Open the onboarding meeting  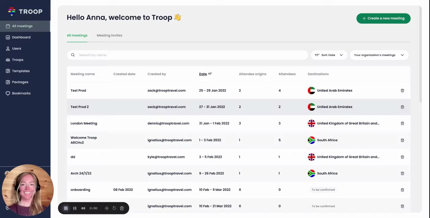click(x=80, y=190)
